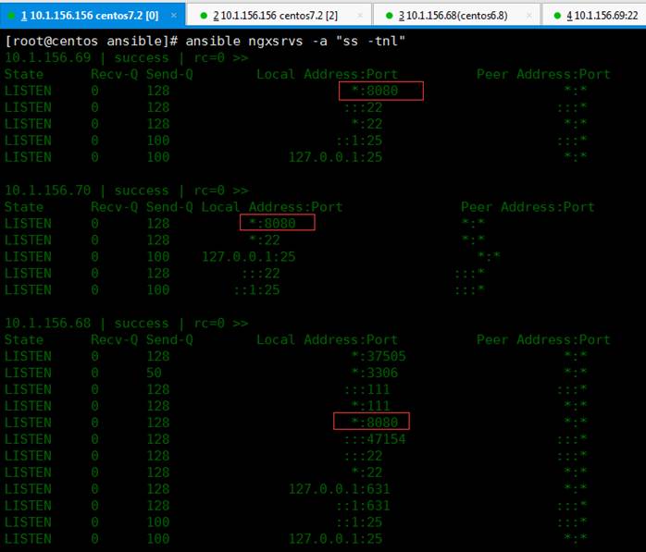The height and width of the screenshot is (552, 646).
Task: Click the :::47154 local address
Action: pyautogui.click(x=375, y=439)
